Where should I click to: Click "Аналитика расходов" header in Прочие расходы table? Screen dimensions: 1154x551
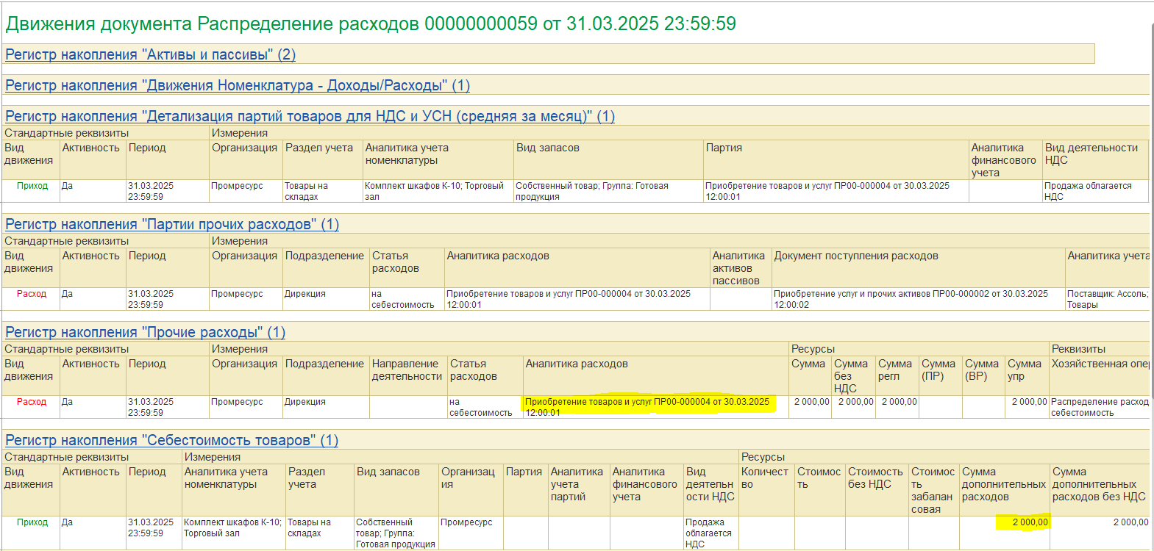(577, 364)
